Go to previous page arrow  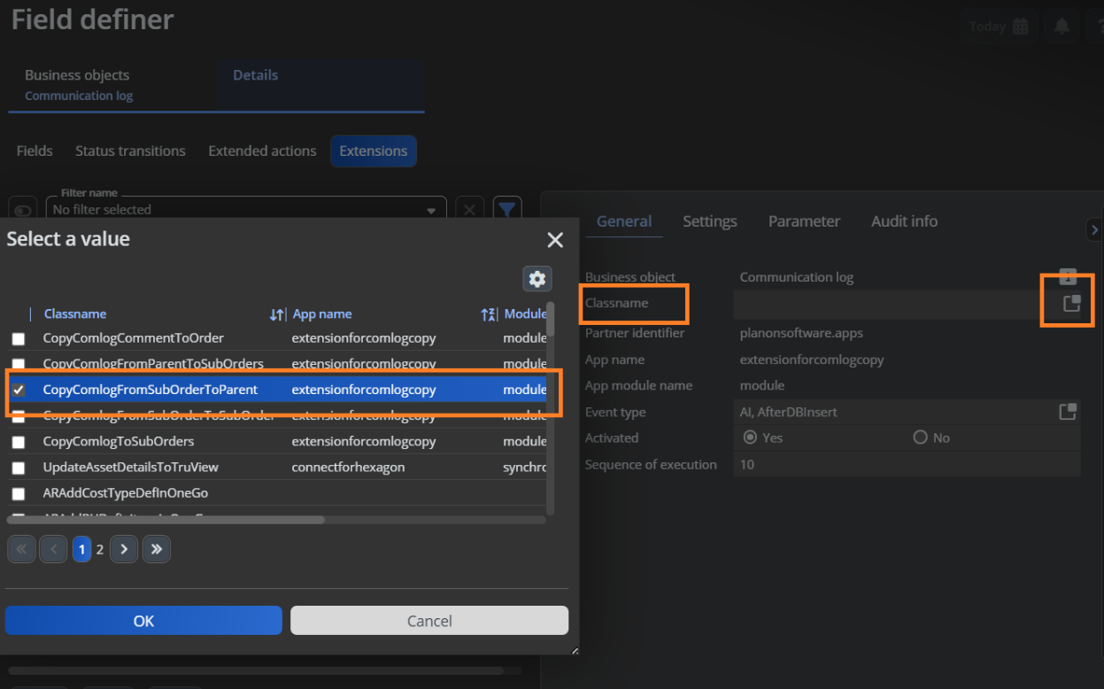tap(53, 549)
